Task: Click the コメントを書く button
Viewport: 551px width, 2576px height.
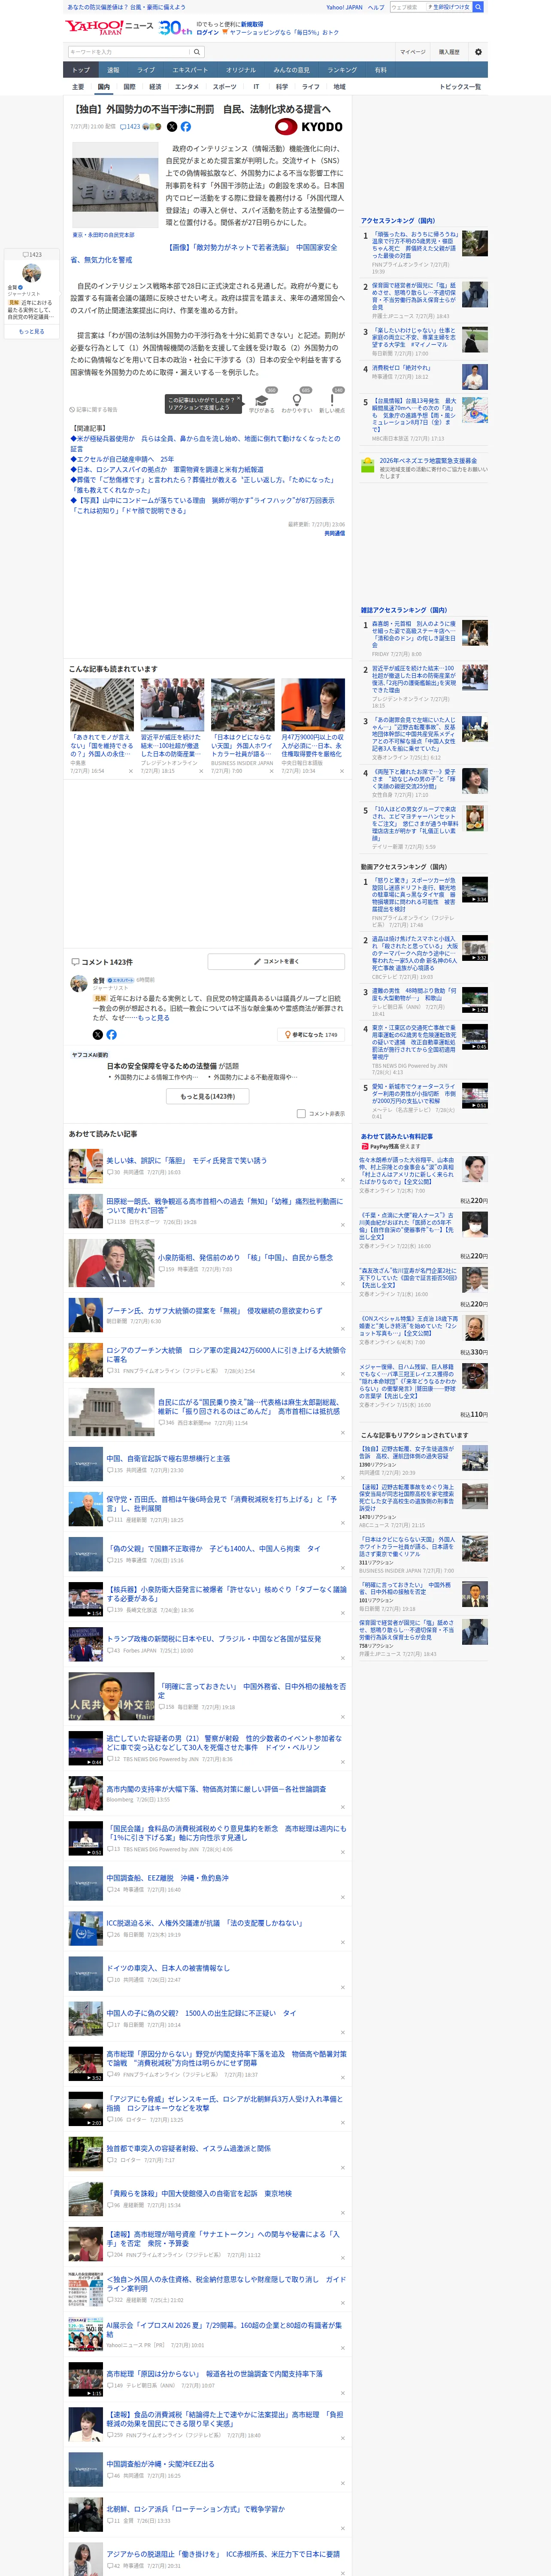Action: point(276,961)
